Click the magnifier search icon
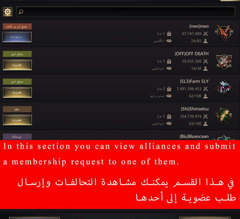Image resolution: width=240 pixels, height=219 pixels. coord(21,12)
